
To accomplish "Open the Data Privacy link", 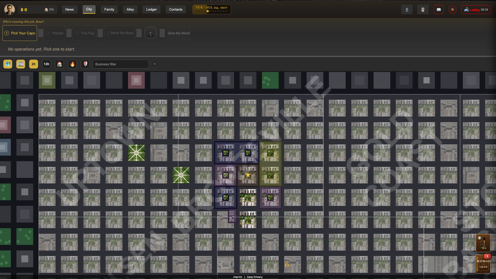I will (x=255, y=277).
